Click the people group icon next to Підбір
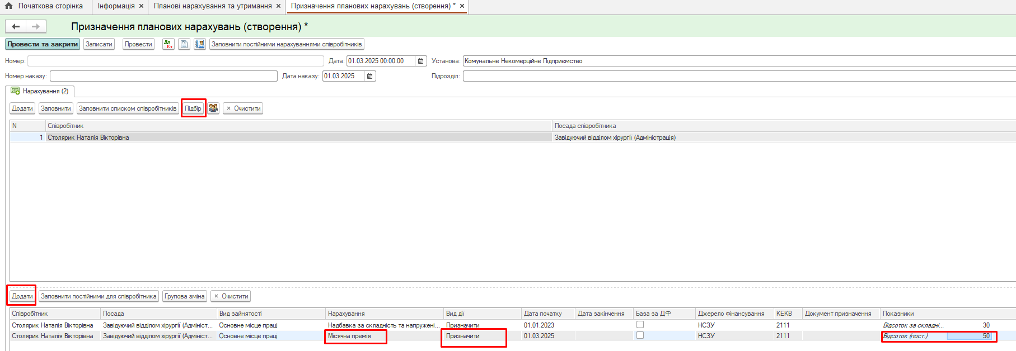1016x351 pixels. pyautogui.click(x=213, y=108)
